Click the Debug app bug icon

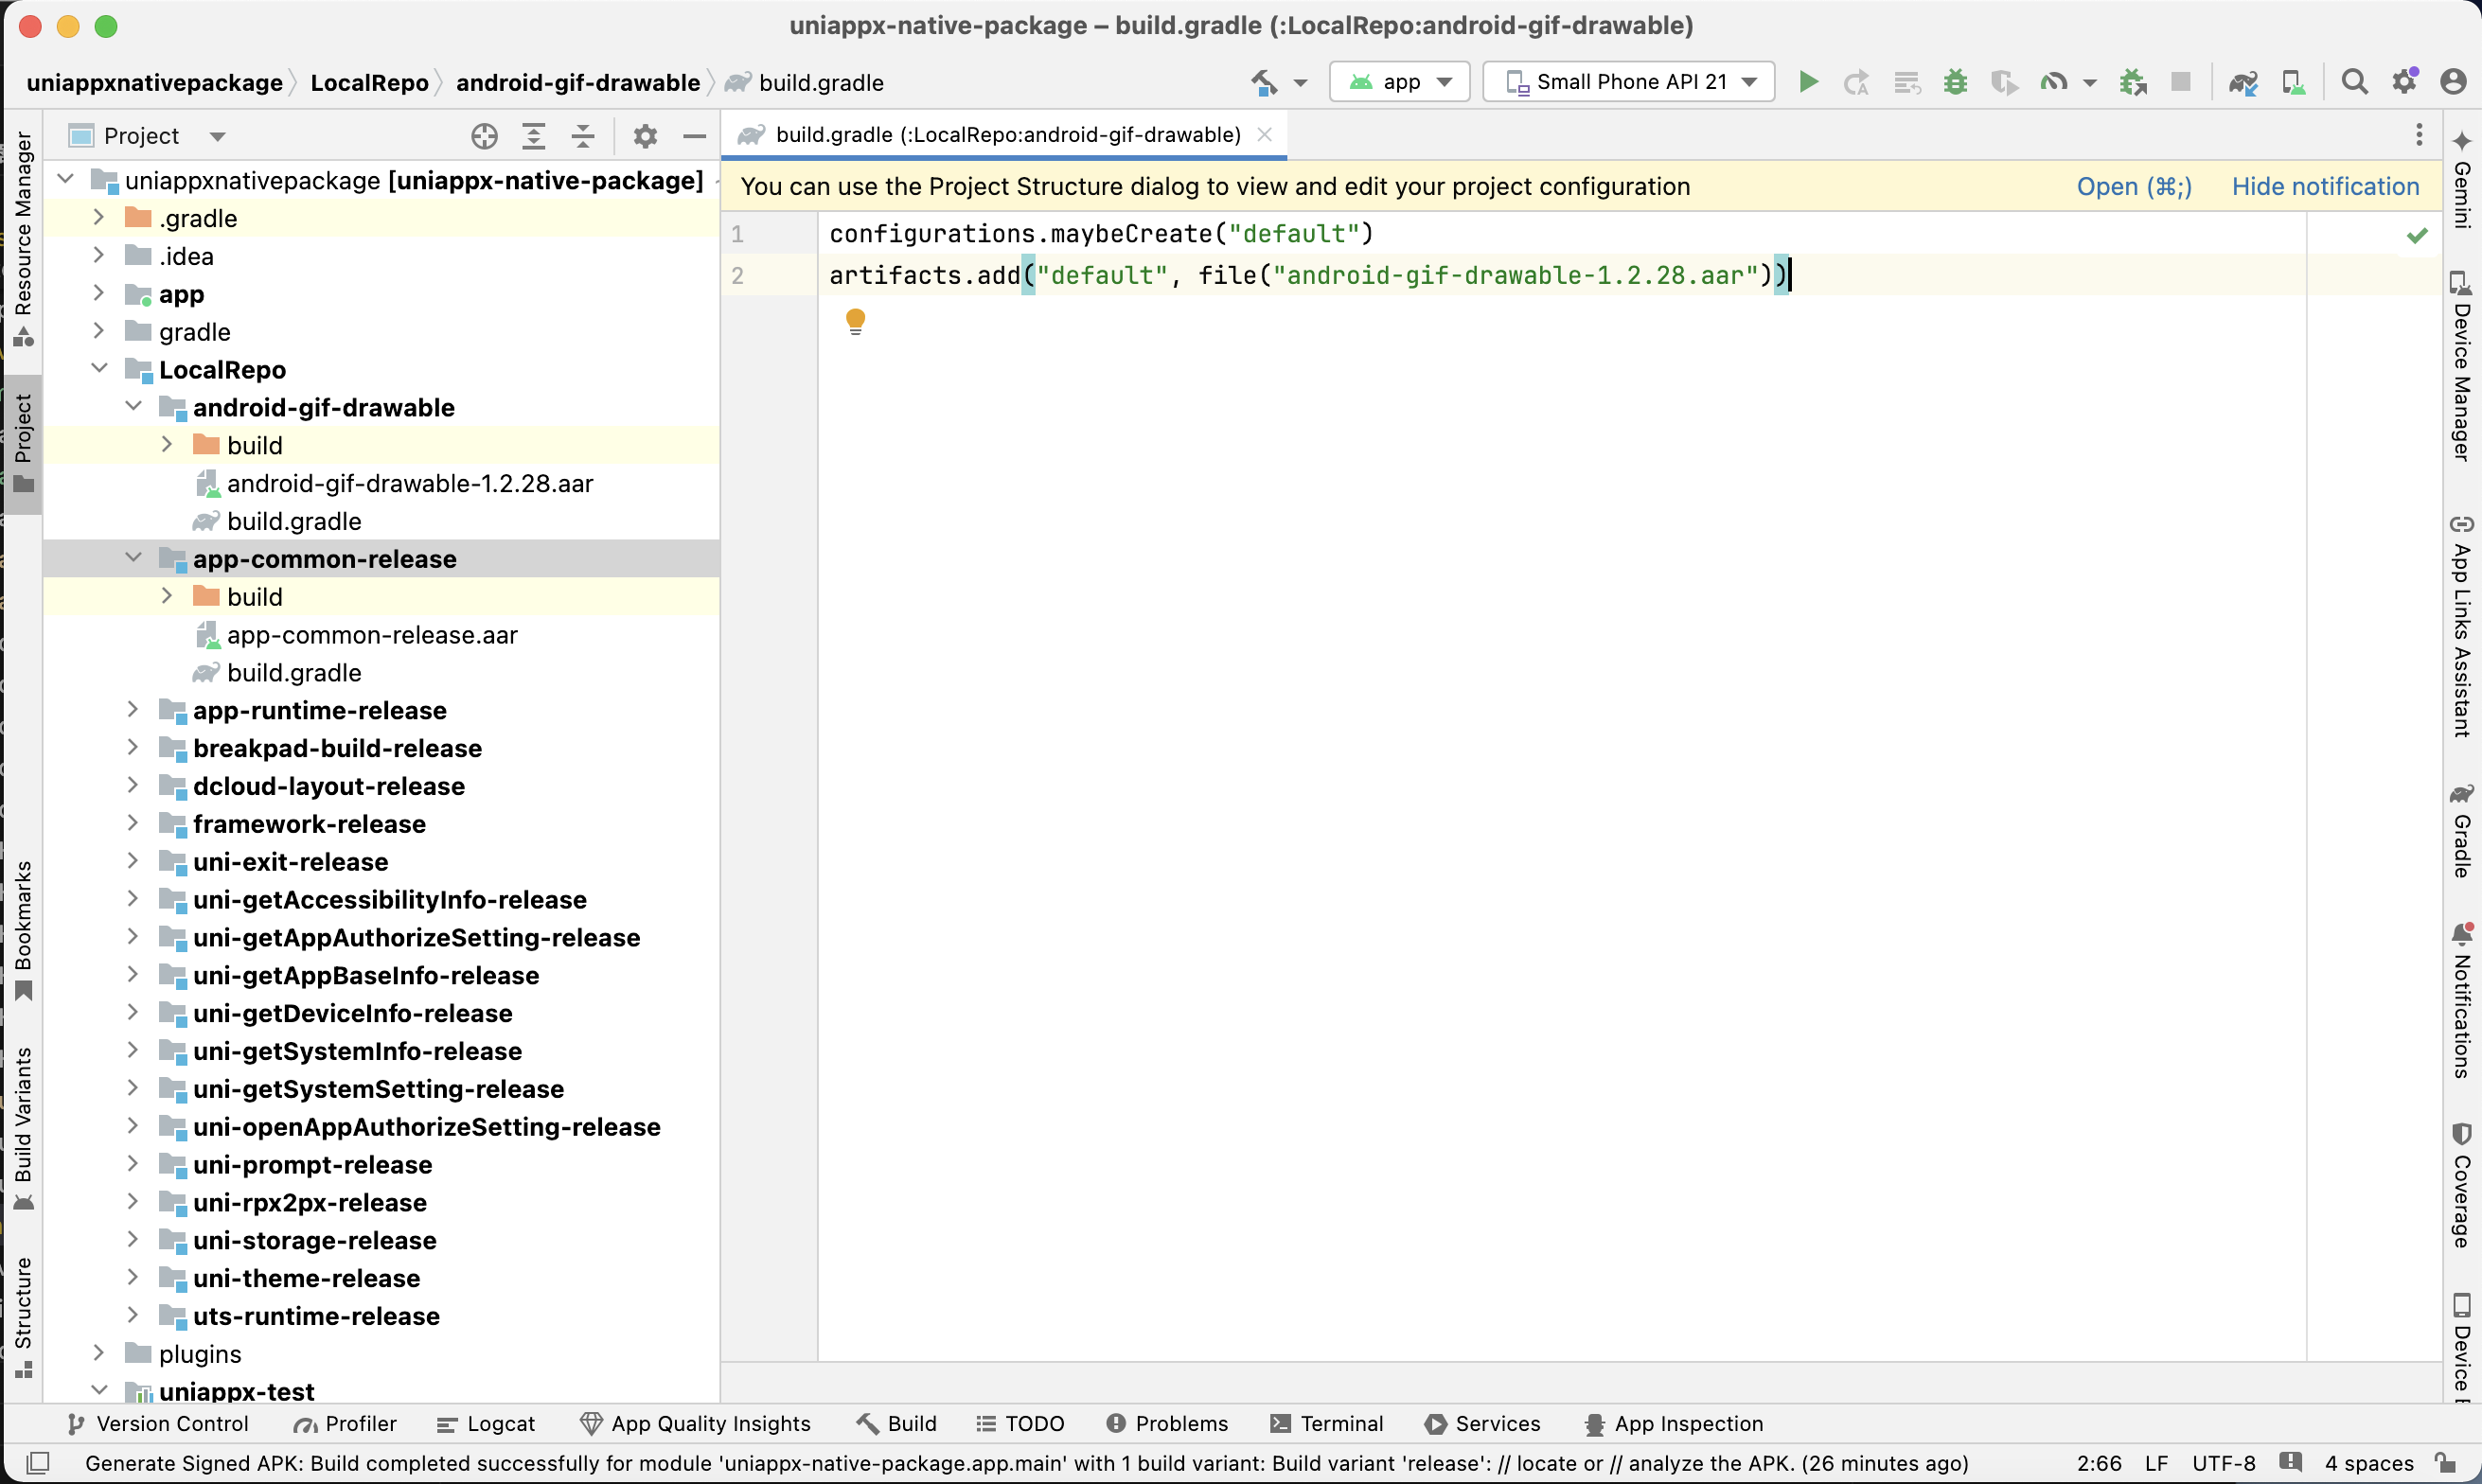click(1956, 82)
